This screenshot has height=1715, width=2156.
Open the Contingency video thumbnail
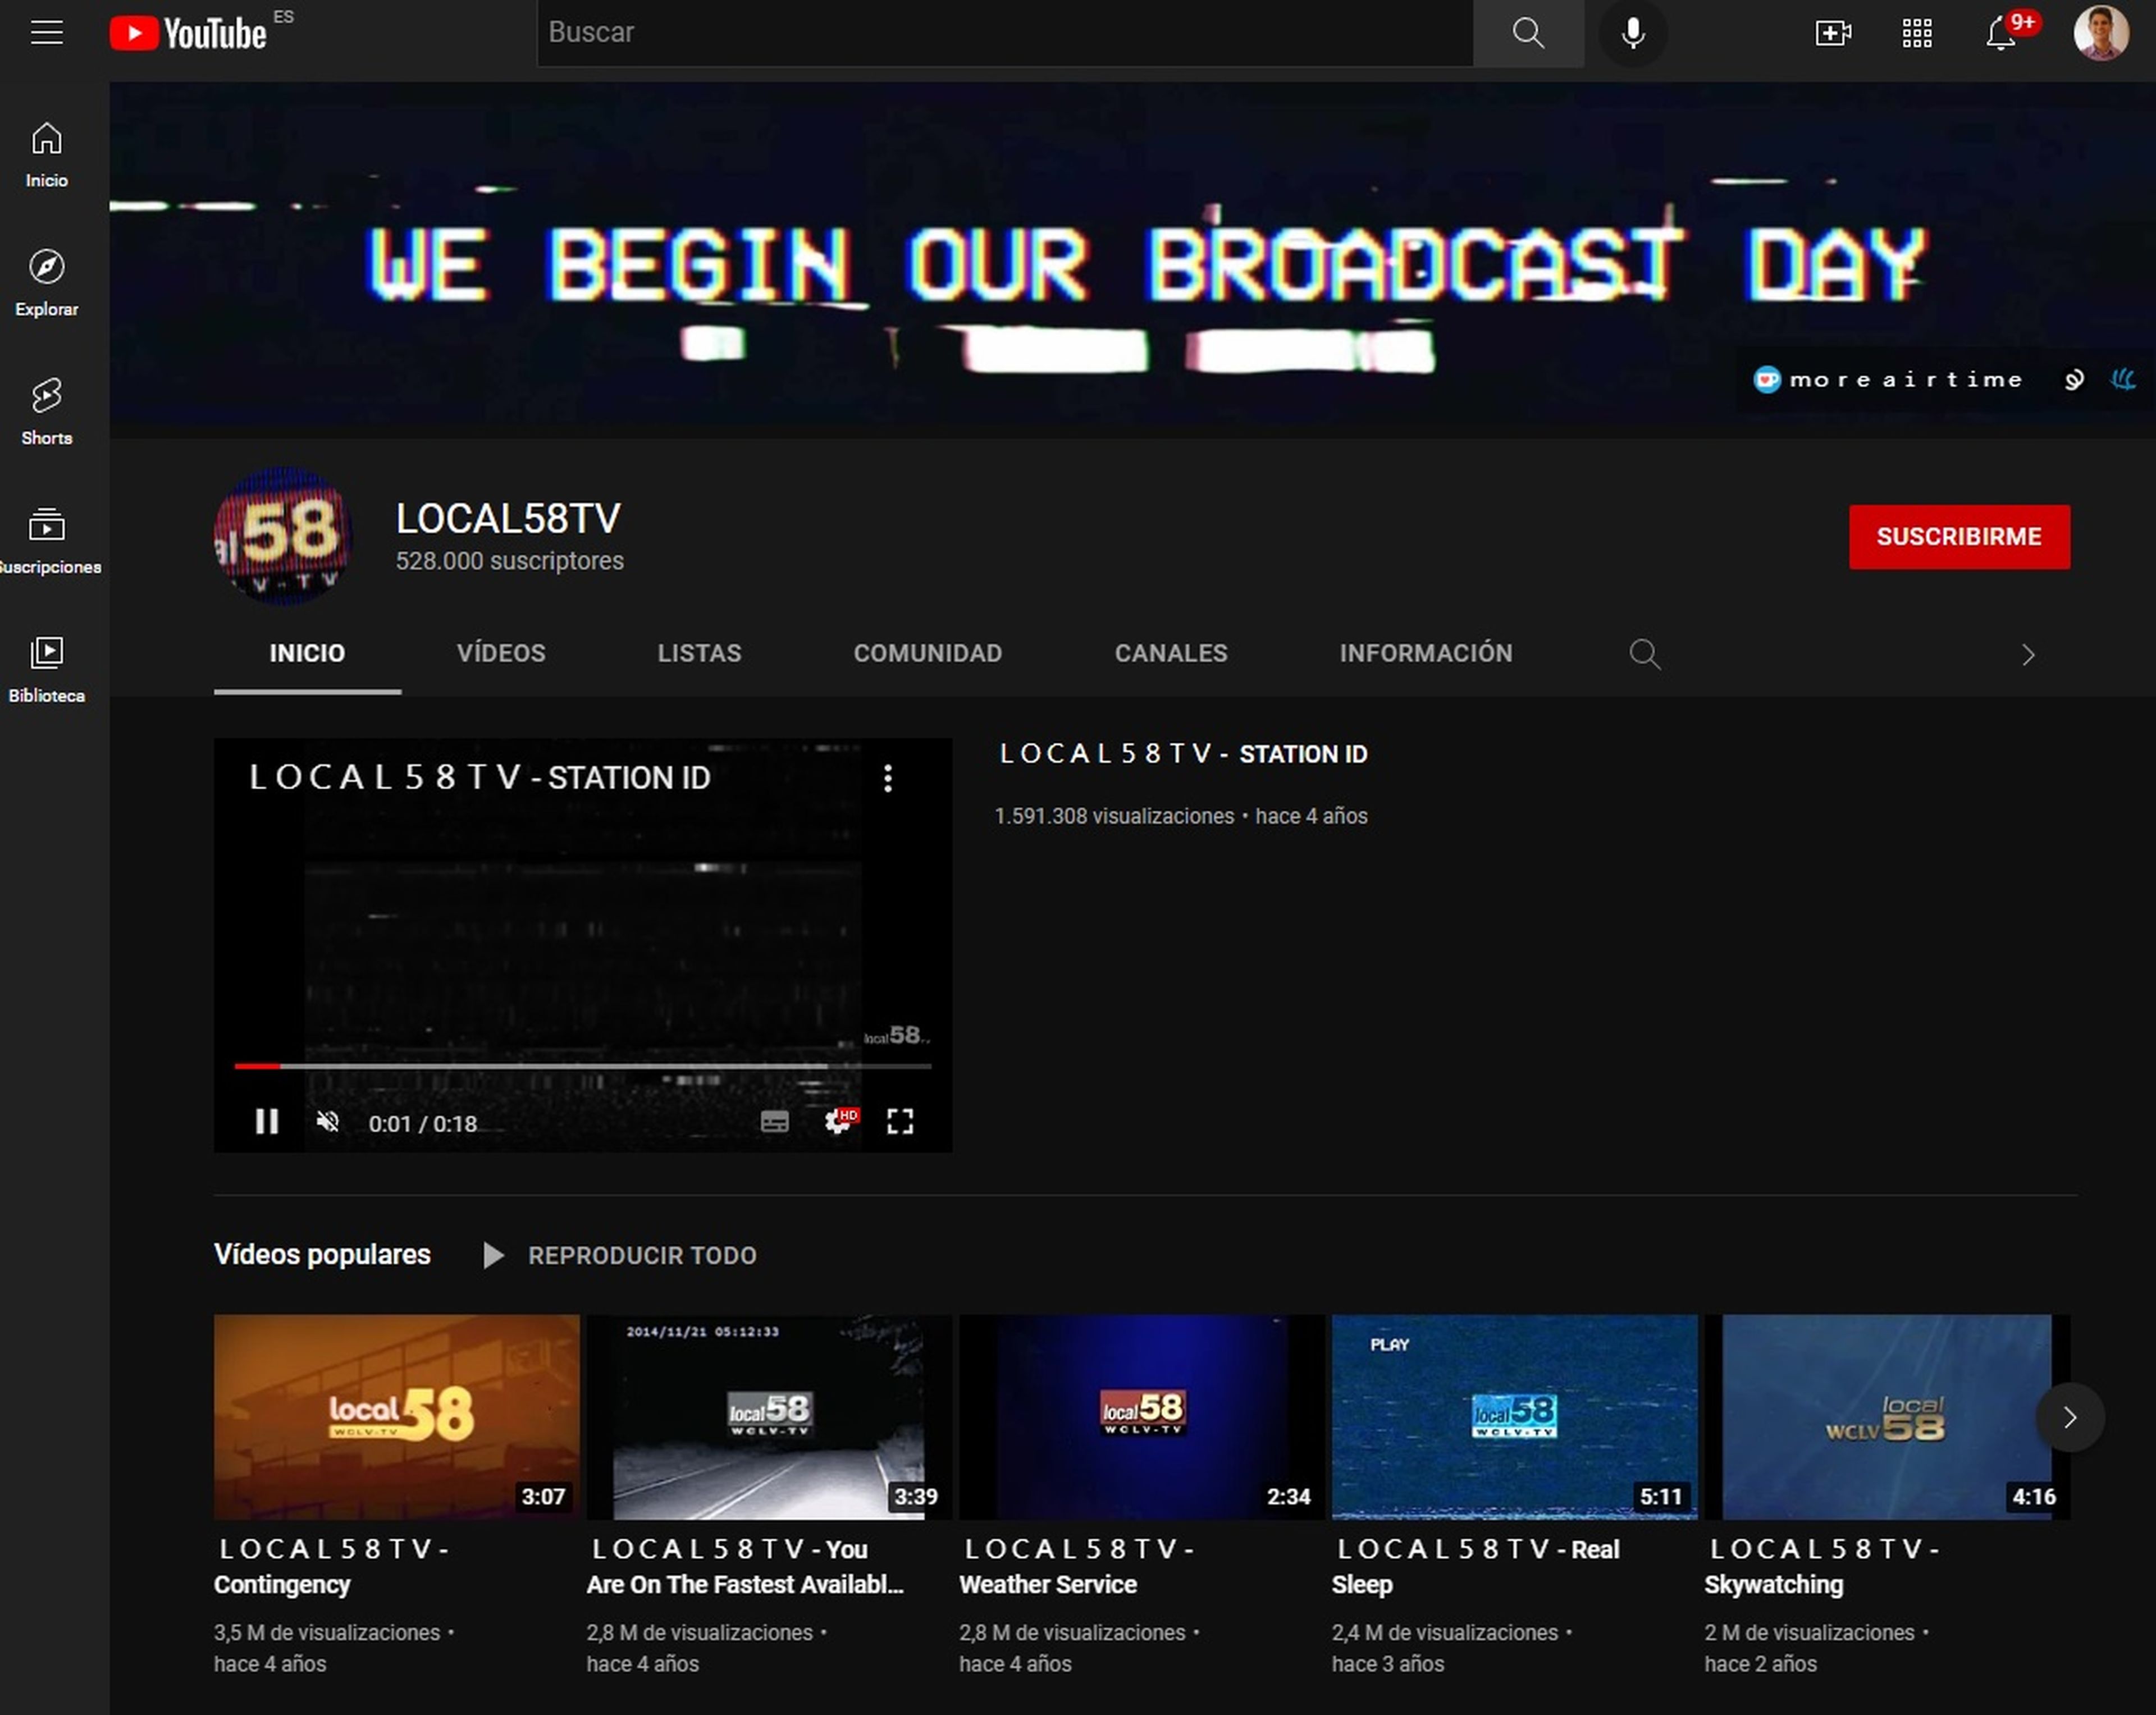396,1417
